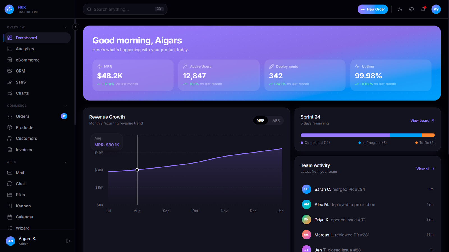Click the Aug data point on chart

(x=137, y=170)
